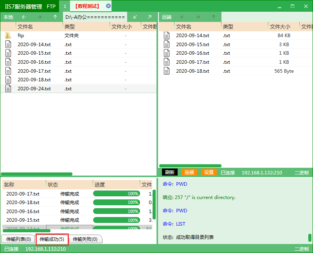Image resolution: width=313 pixels, height=253 pixels.
Task: Click the remote panel back arrow
Action: point(182,17)
